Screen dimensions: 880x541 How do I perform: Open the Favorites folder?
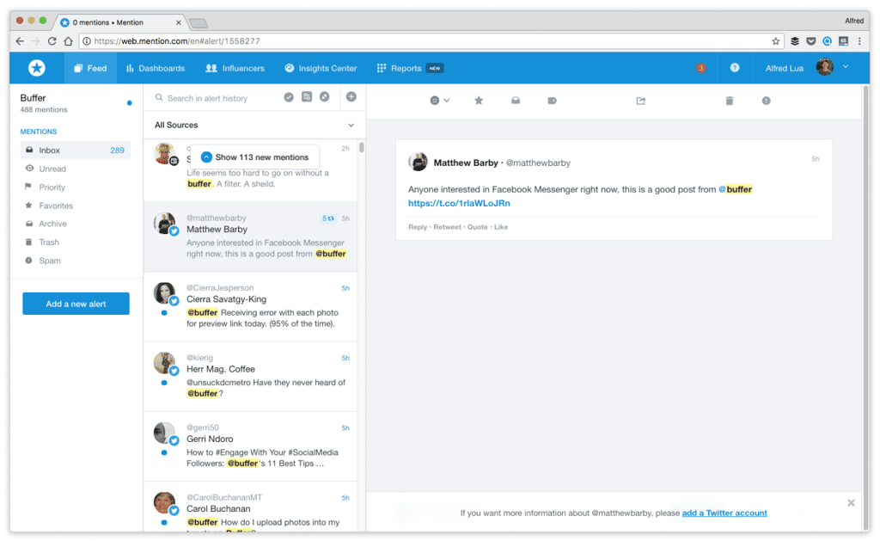[76, 206]
